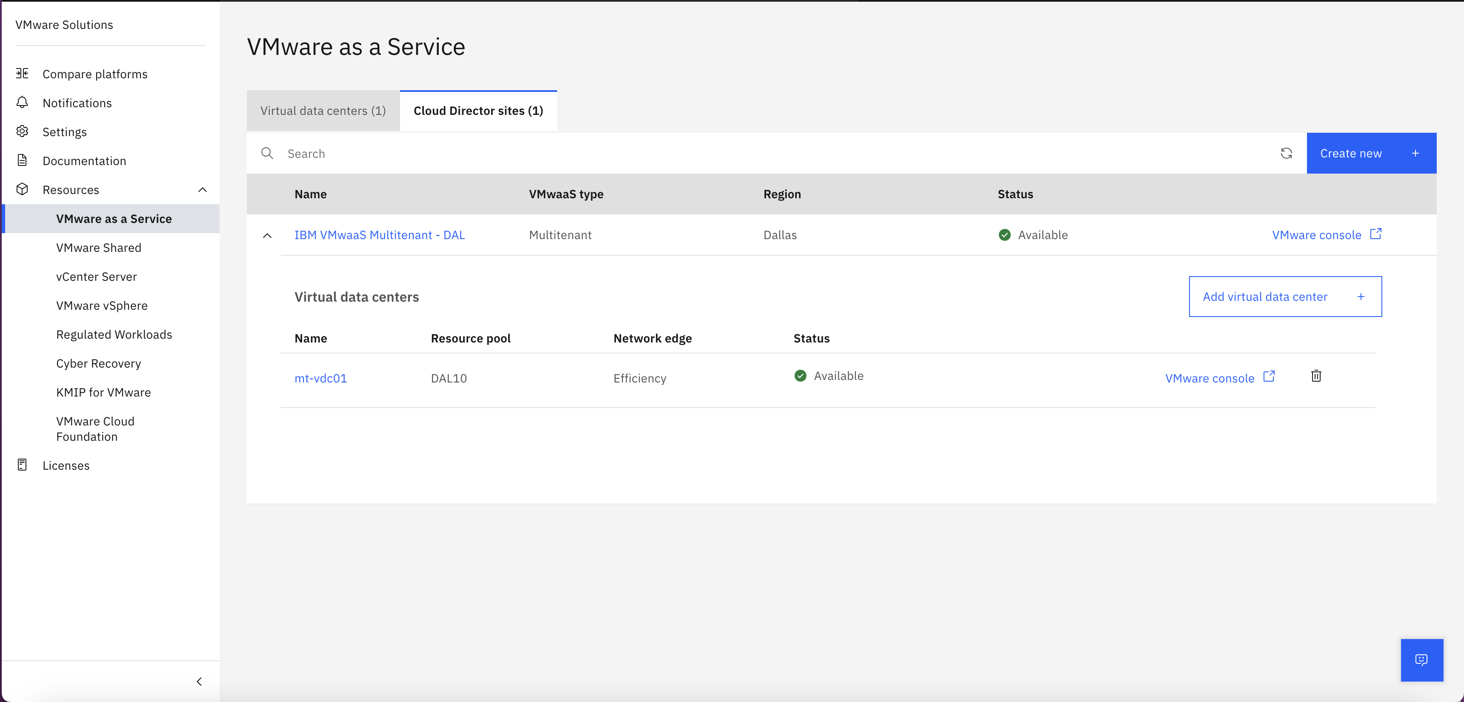
Task: Collapse the Resources section chevron
Action: [202, 190]
